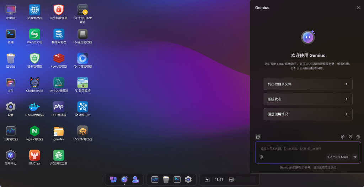Expand the 系统状态 suggestion
Image resolution: width=364 pixels, height=187 pixels.
point(308,99)
